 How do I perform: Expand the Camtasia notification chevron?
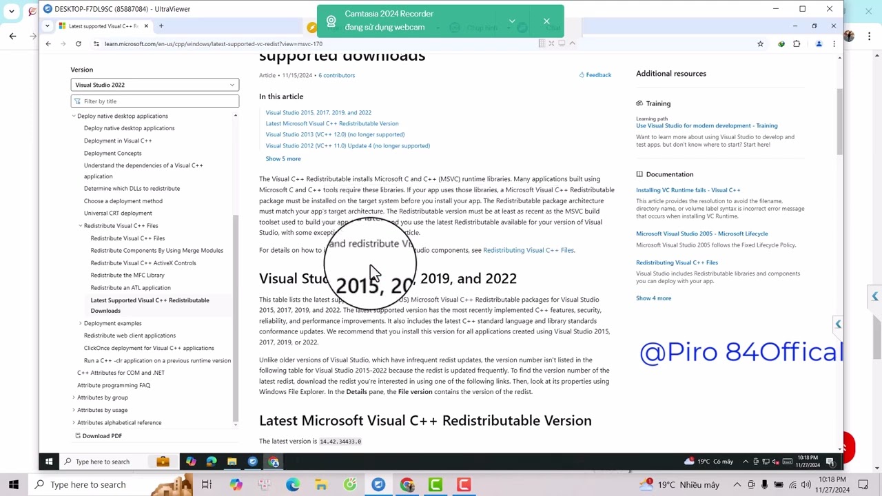tap(512, 21)
